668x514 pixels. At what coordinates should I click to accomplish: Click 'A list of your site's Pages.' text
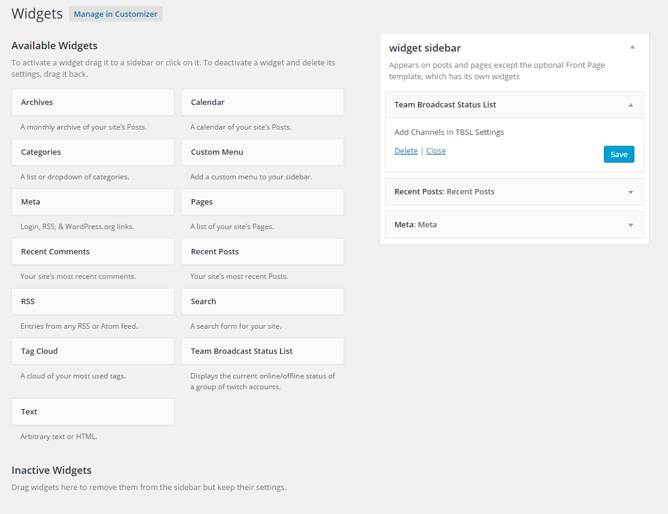231,227
